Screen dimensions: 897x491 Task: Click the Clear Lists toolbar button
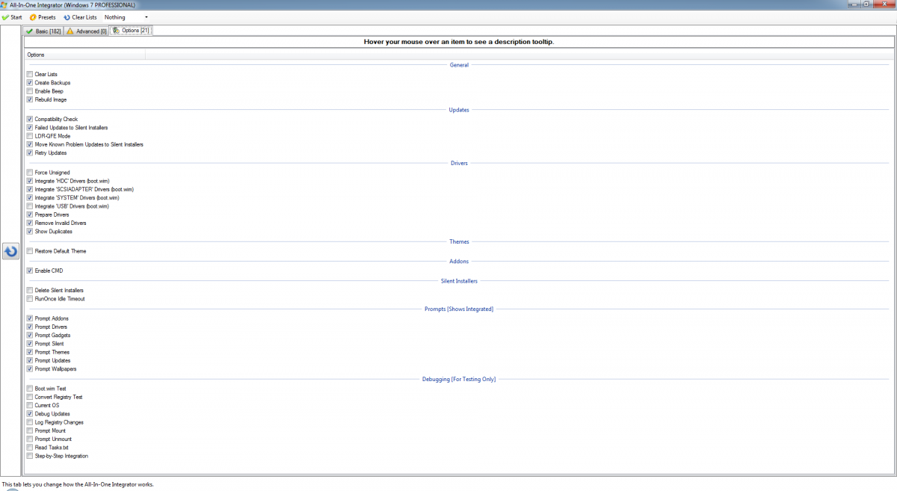click(x=79, y=17)
